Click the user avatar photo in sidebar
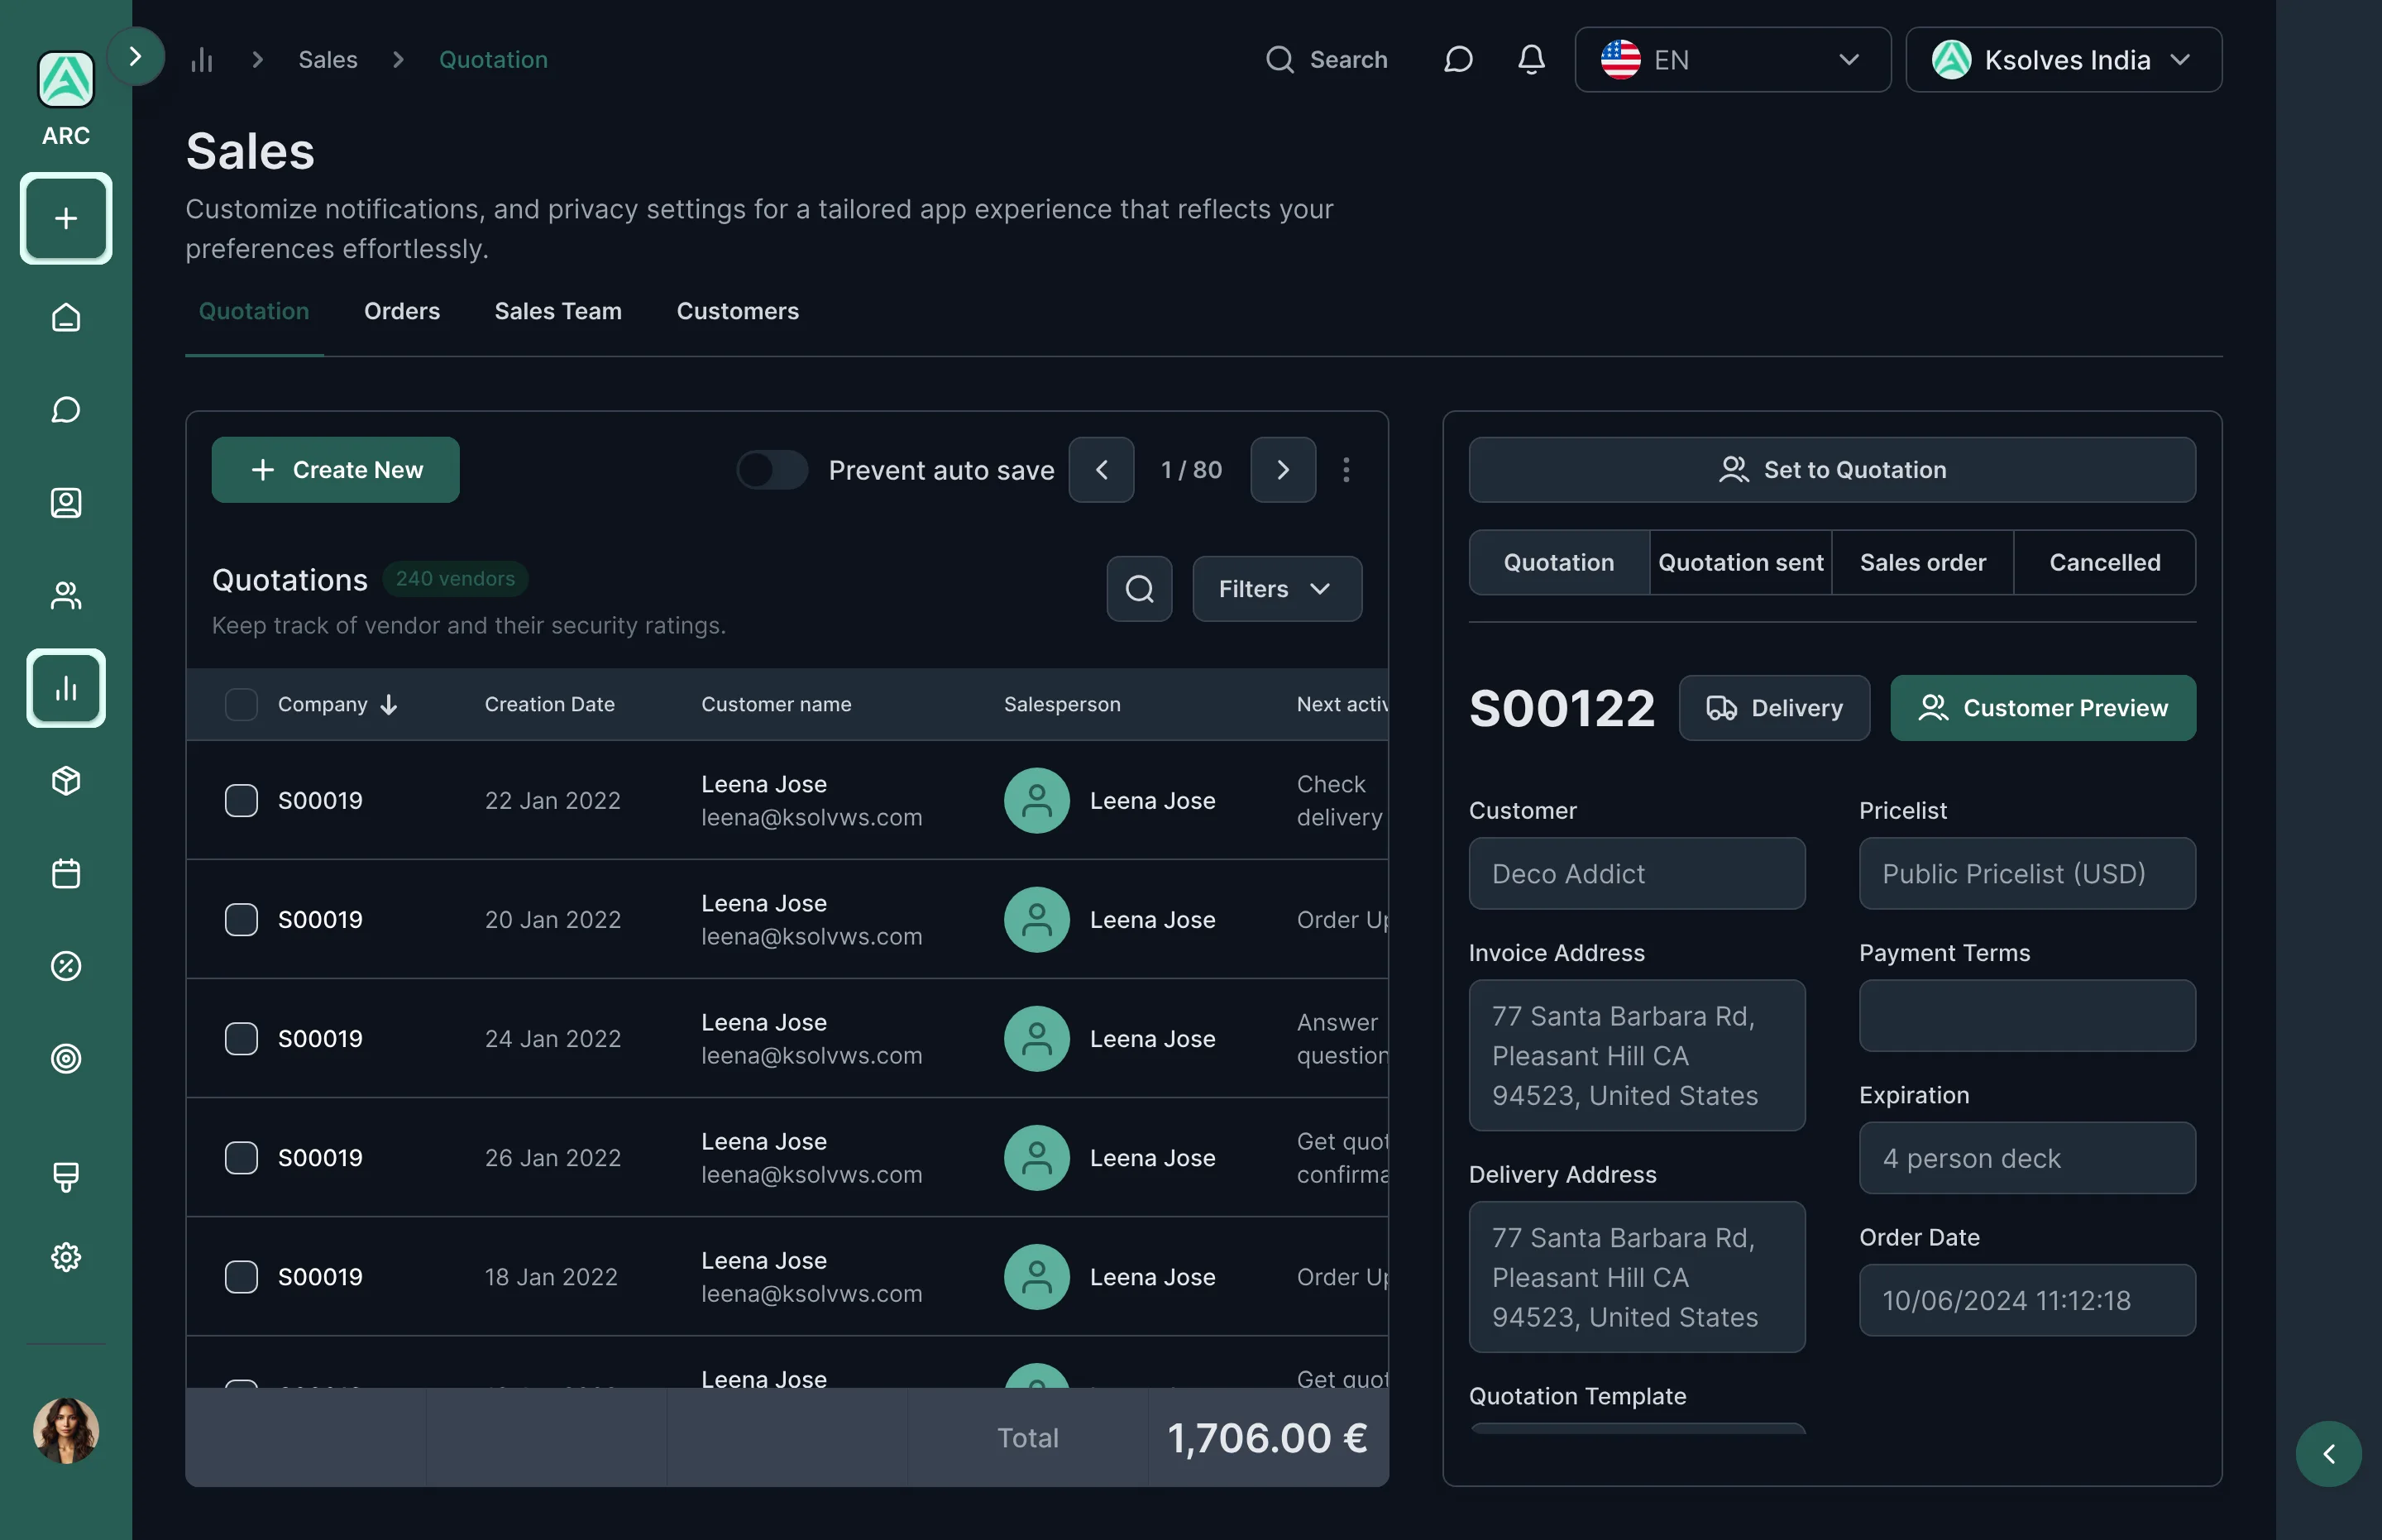This screenshot has width=2382, height=1540. [66, 1430]
